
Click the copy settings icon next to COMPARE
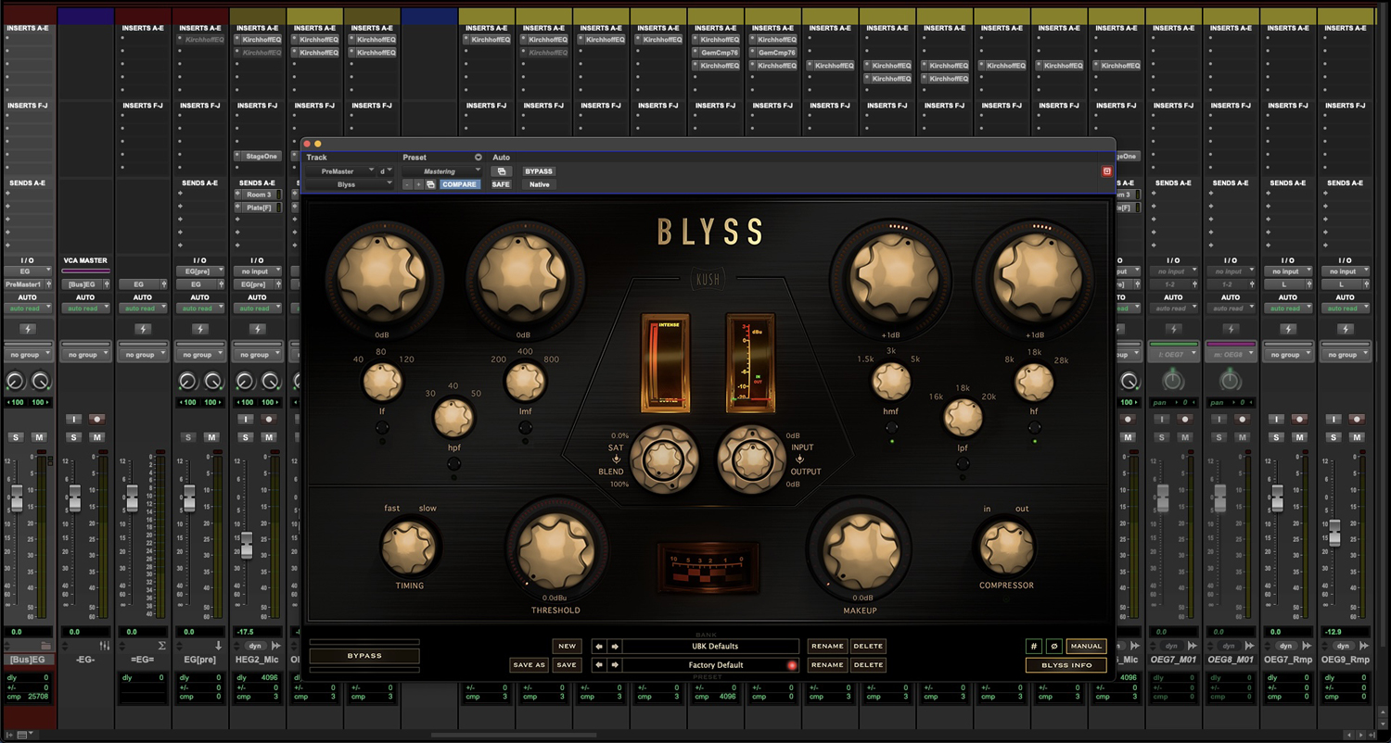coord(431,184)
